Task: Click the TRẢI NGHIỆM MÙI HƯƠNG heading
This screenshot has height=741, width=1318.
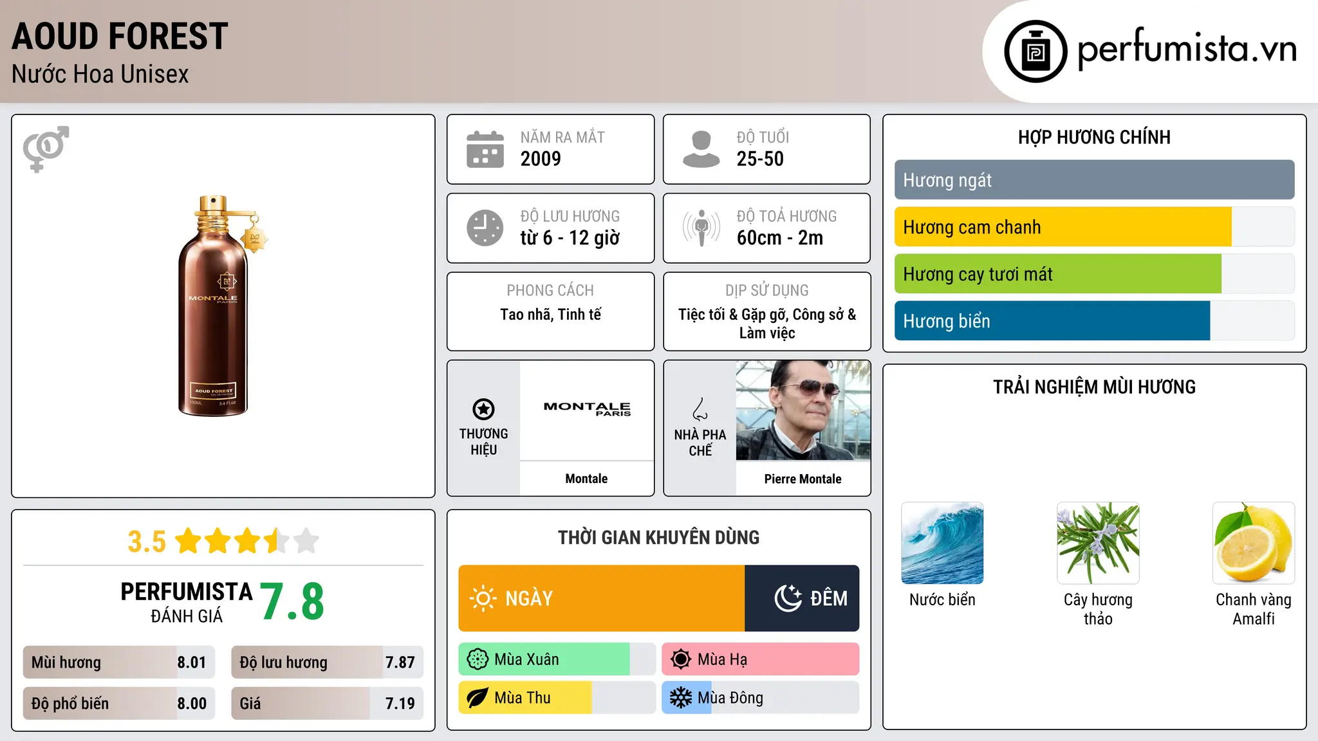Action: point(1094,387)
